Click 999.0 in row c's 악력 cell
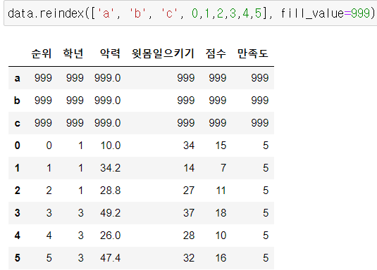 tap(107, 123)
